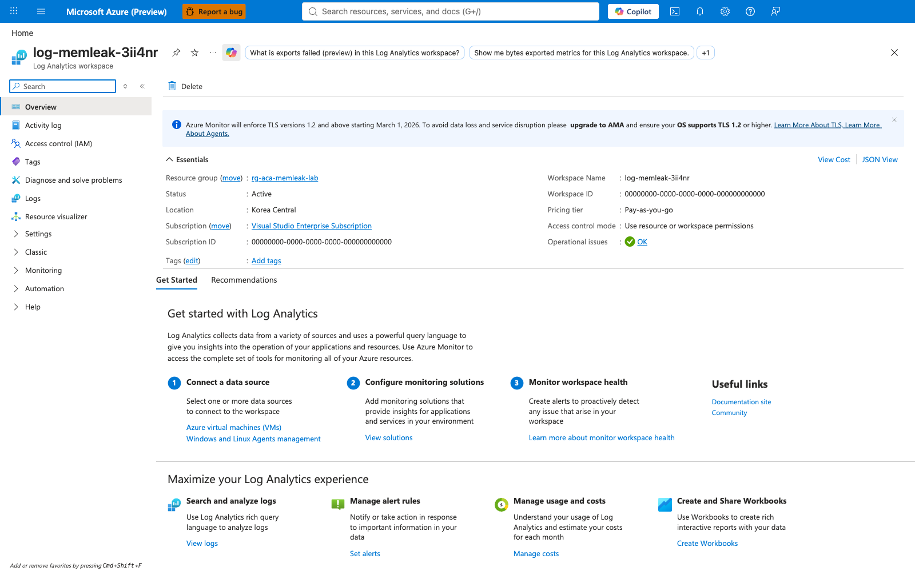Click the Diagnose and solve problems icon
The image size is (915, 571).
tap(16, 180)
